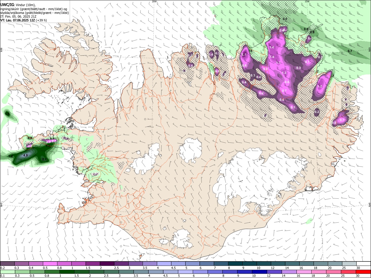Select the darkest purple upper legend swatch between 2 and 2.5

pos(107,264)
